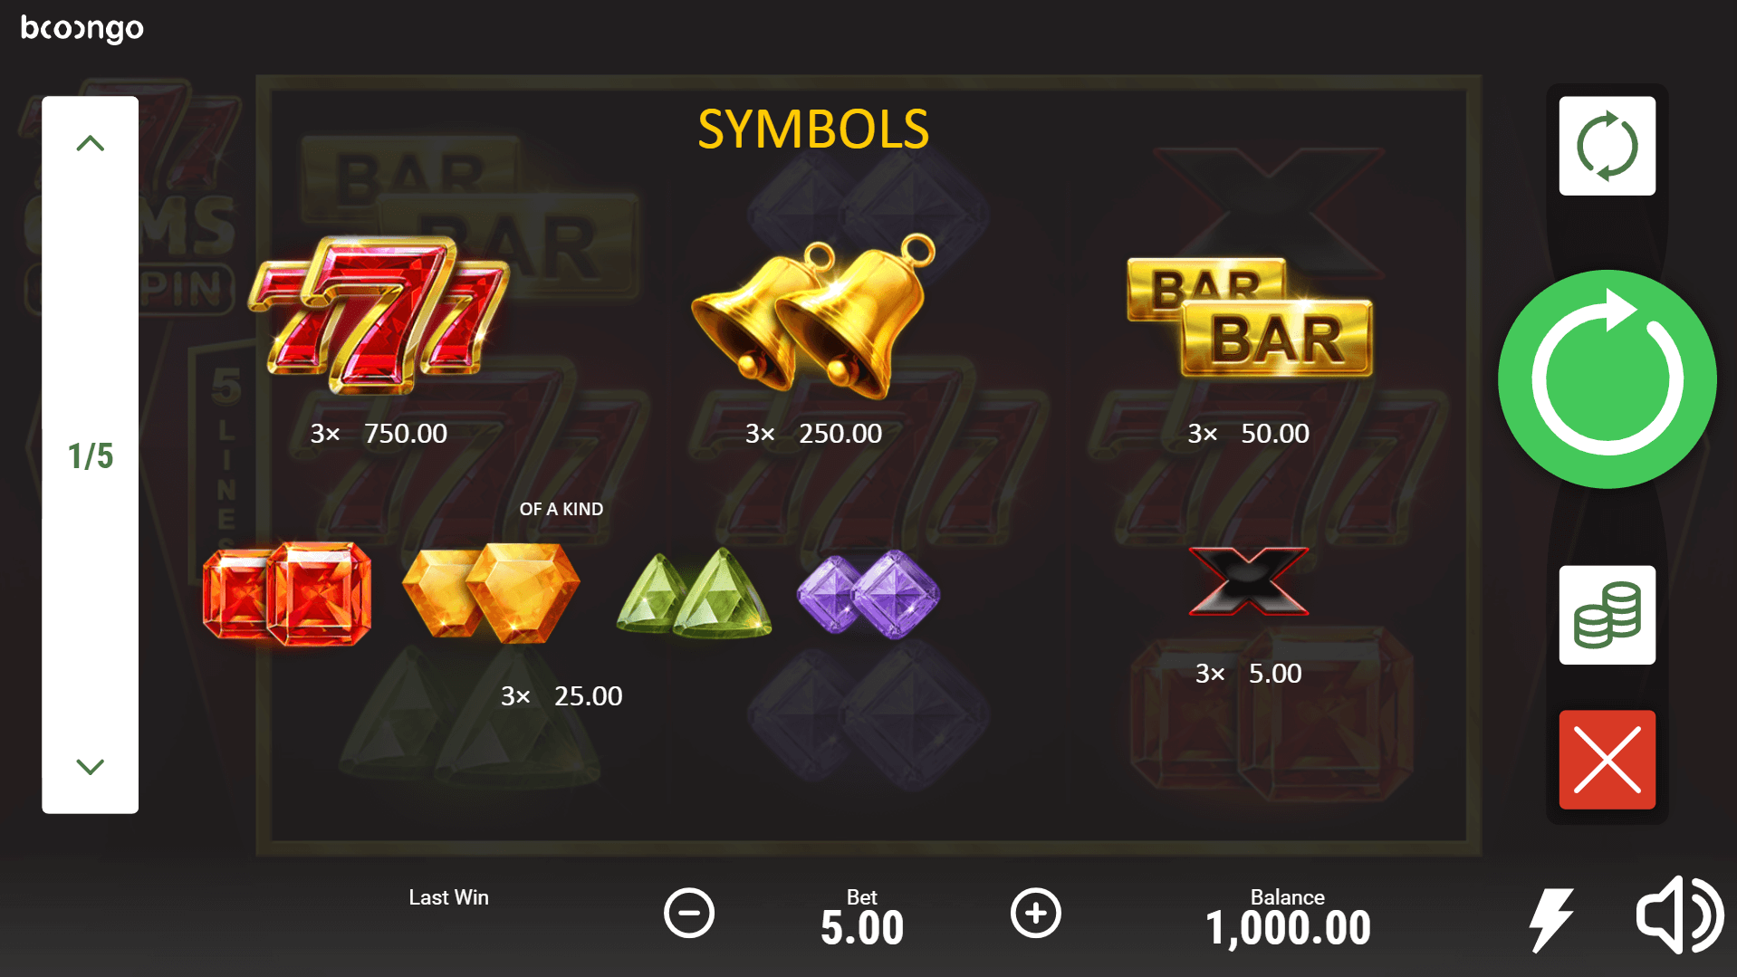Viewport: 1737px width, 977px height.
Task: Click the 1/5 page indicator
Action: (91, 456)
